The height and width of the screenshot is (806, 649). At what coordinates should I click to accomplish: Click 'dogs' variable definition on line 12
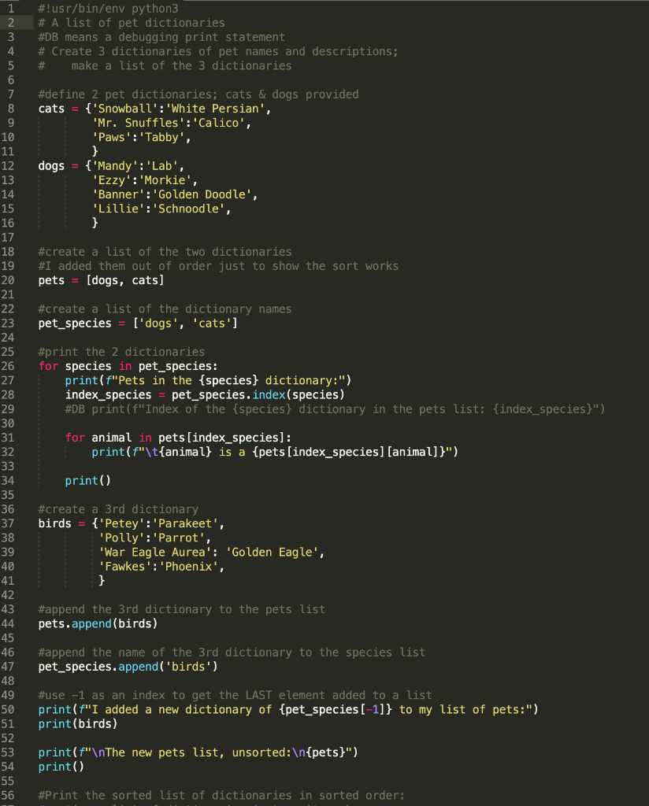click(51, 166)
